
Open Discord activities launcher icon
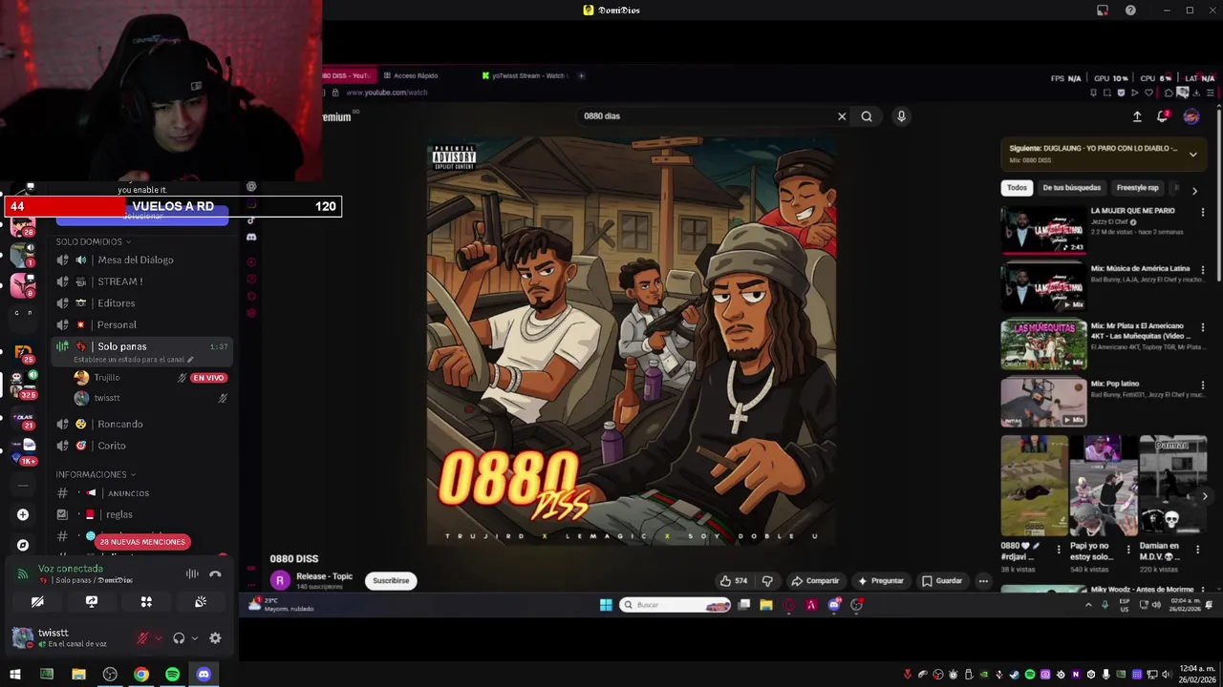146,602
